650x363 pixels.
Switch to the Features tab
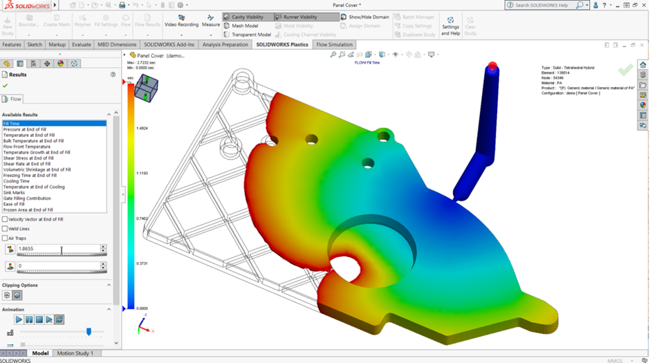[x=12, y=44]
